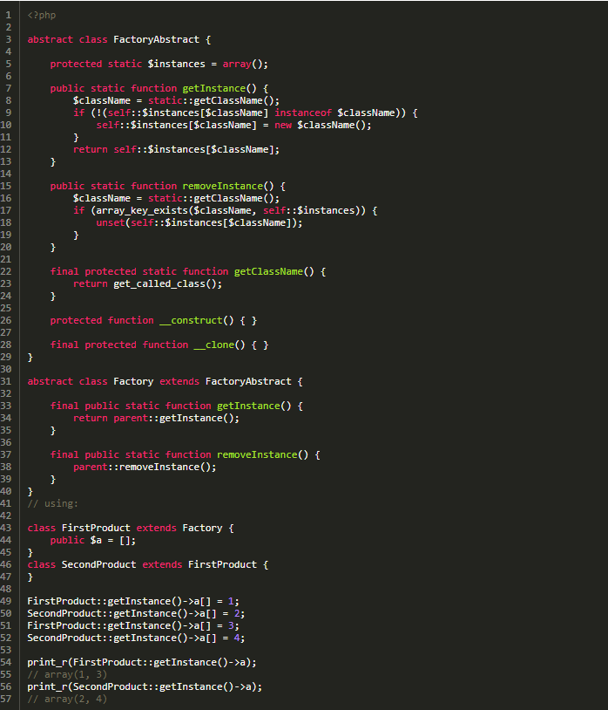Click line number 1 in the gutter
This screenshot has height=710, width=608.
click(7, 15)
